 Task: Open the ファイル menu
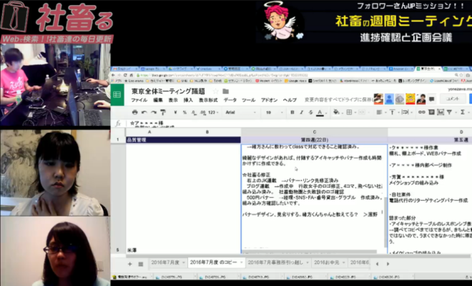139,100
